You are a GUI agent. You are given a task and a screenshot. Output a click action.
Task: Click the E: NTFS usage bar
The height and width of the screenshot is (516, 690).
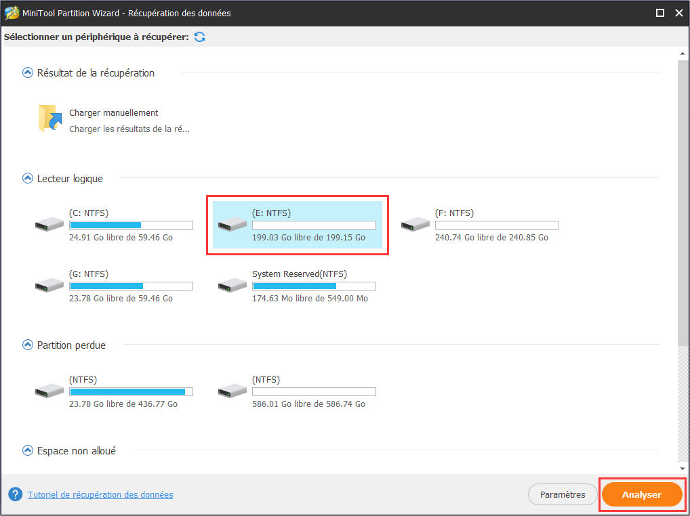pyautogui.click(x=314, y=225)
